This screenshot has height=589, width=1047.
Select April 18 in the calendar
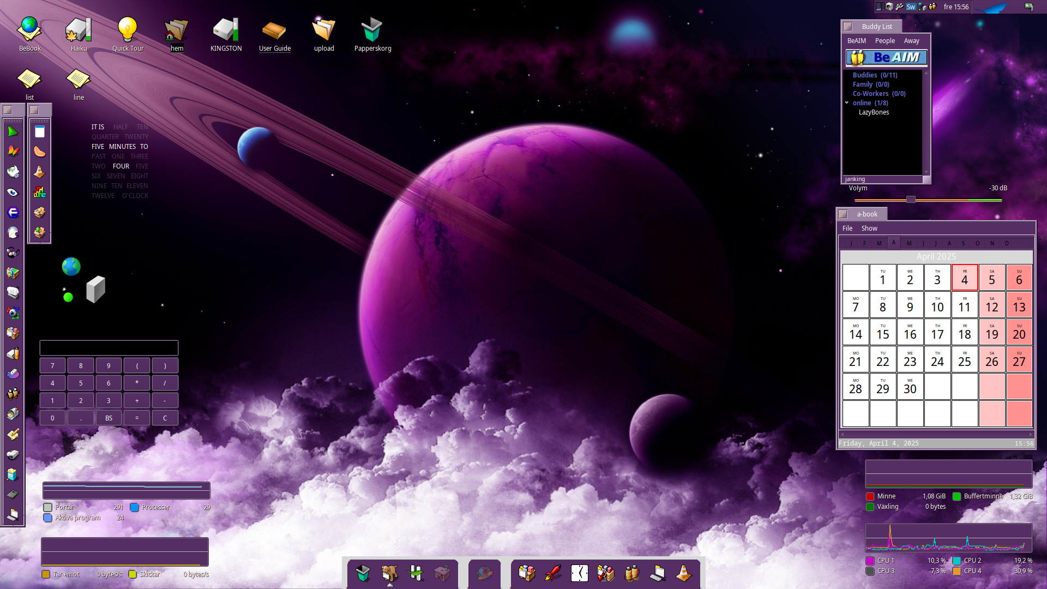point(964,332)
